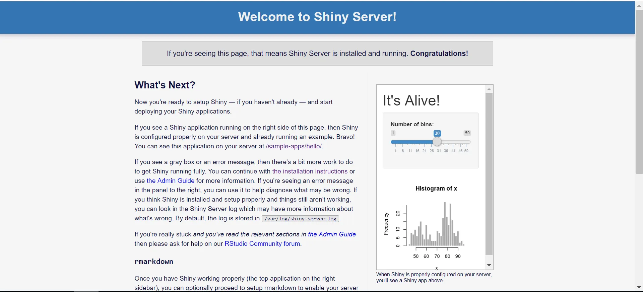643x292 pixels.
Task: Click the bins slider track near tick 11
Action: pos(410,142)
